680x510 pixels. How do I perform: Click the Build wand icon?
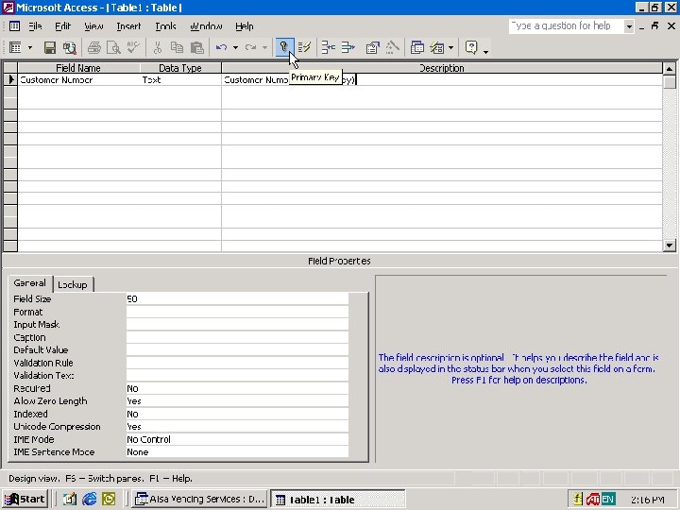pyautogui.click(x=393, y=47)
